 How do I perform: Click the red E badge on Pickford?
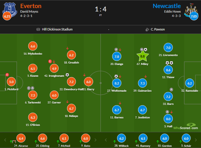pos(7,75)
